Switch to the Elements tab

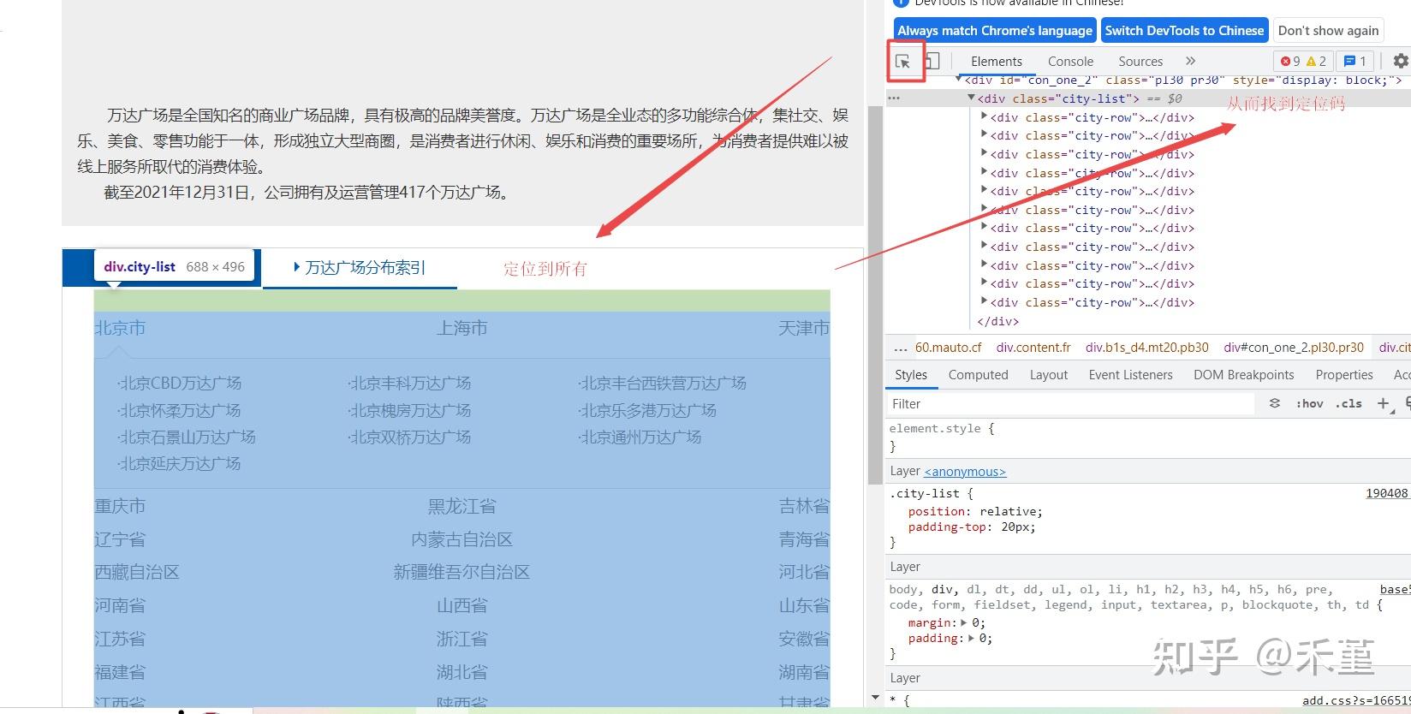pos(997,62)
